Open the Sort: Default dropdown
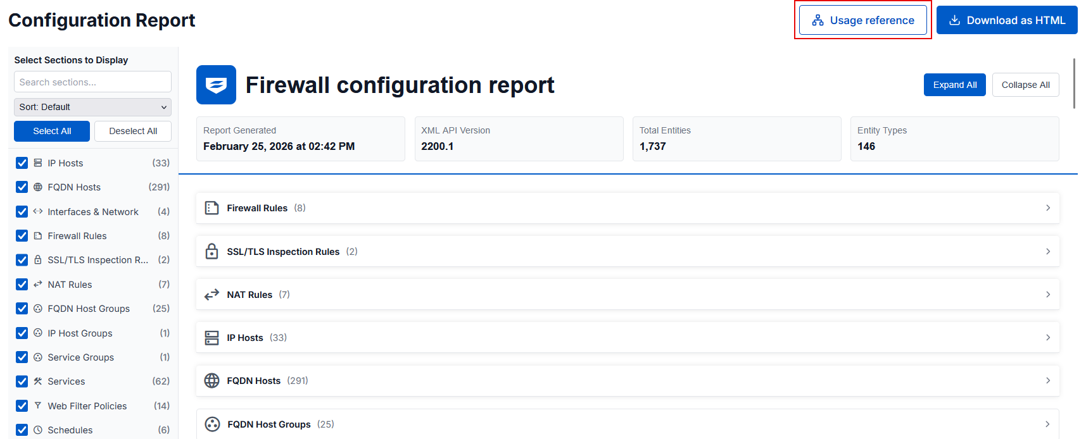The height and width of the screenshot is (439, 1086). pyautogui.click(x=92, y=107)
